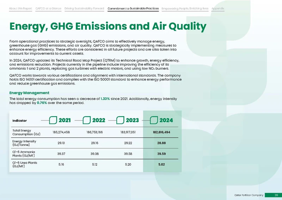Click paragraph starting 'In 2024, QAFCO updated'

pos(94,64)
